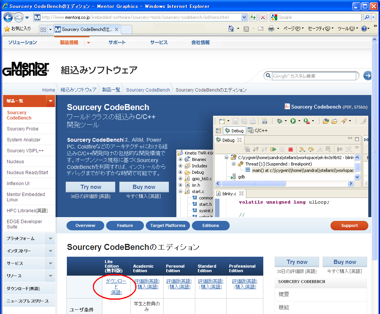Open Sourcery VSIPL++ sidebar link
Screen dimensions: 380x314
[x=25, y=150]
